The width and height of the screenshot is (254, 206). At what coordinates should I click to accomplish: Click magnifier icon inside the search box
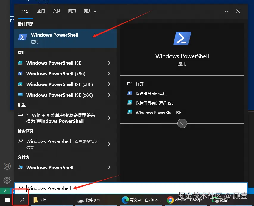21,188
